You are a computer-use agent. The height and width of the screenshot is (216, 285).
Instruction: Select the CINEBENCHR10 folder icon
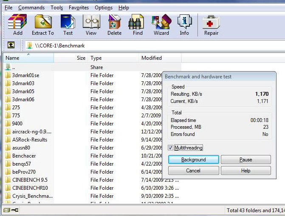[8, 188]
